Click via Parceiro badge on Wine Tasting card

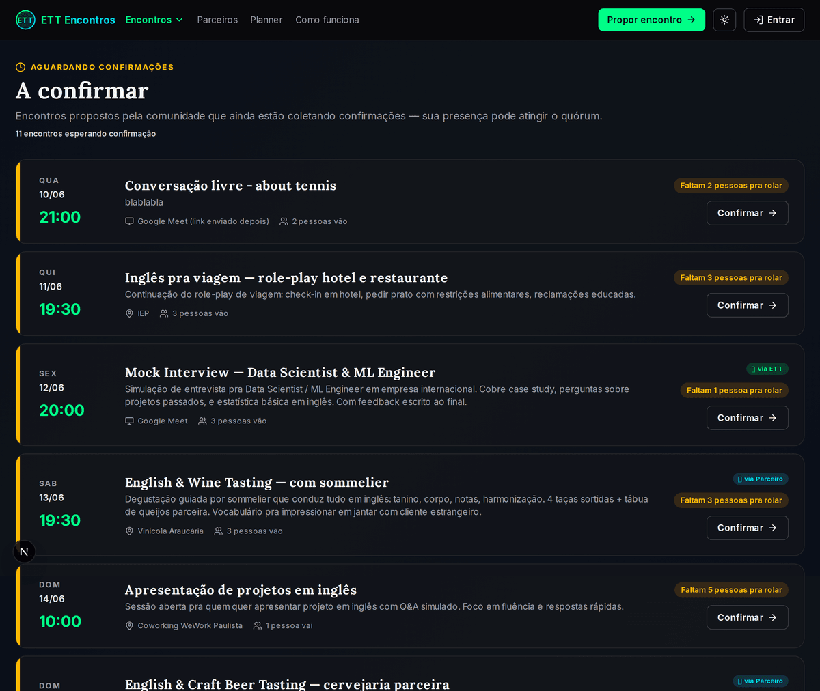(761, 479)
